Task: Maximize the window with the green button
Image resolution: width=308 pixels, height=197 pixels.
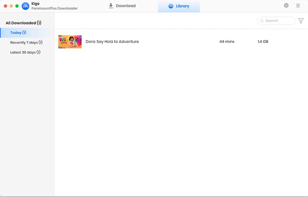Action: click(x=17, y=6)
